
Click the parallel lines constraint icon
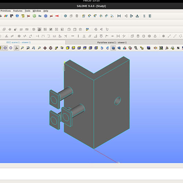point(90,36)
